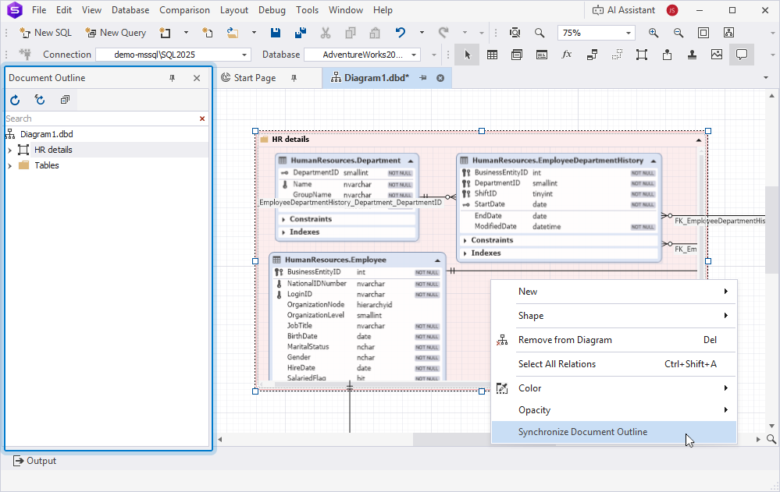Click the Cut scissors icon
780x492 pixels.
pos(326,33)
